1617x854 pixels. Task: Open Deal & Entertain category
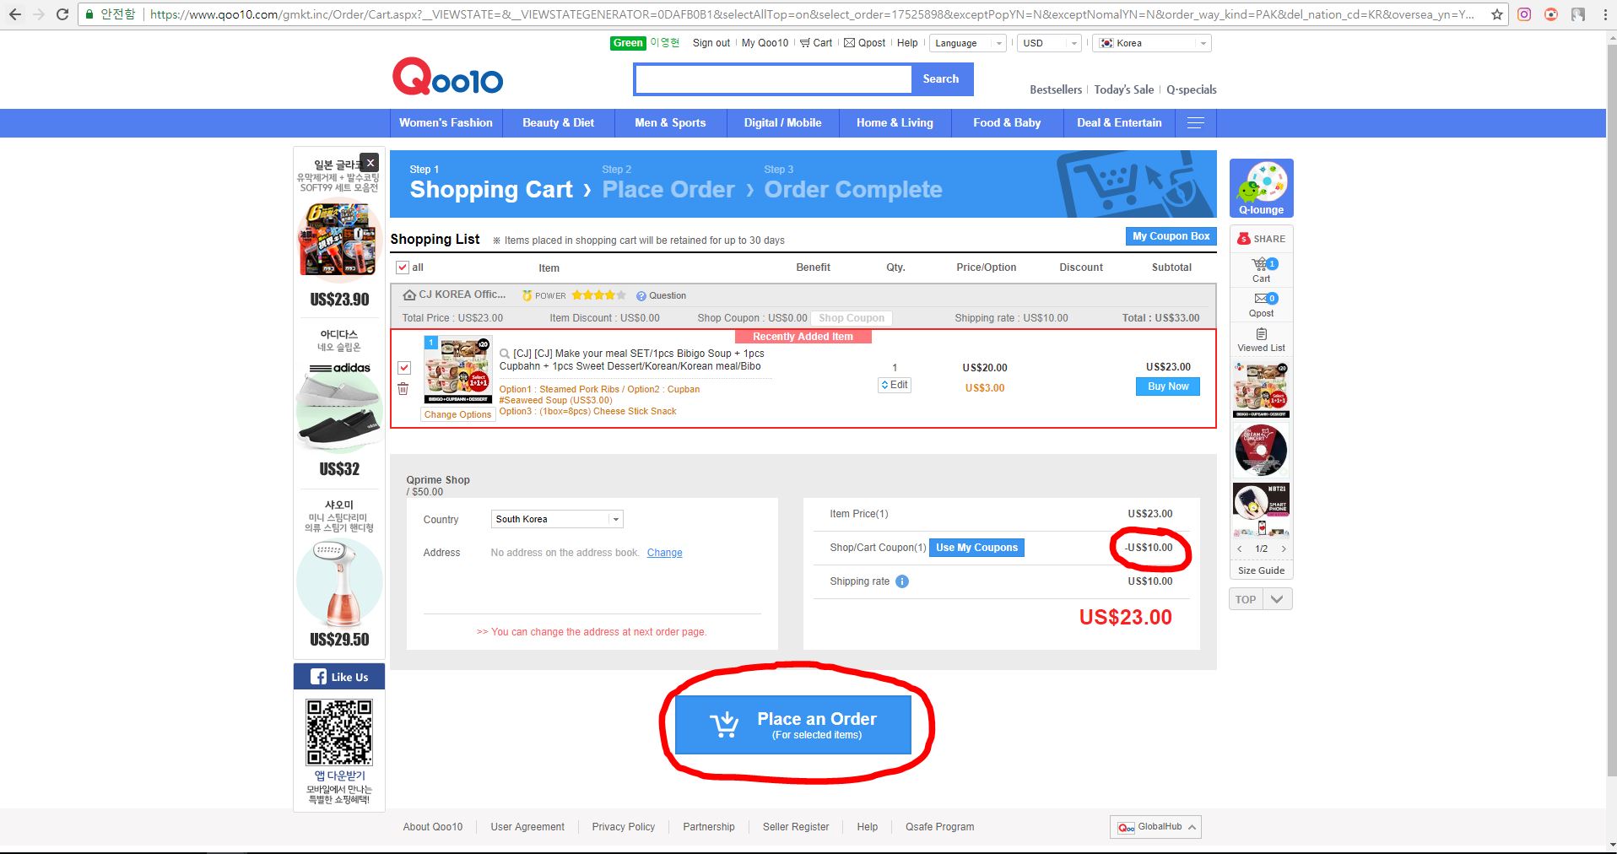pos(1119,123)
